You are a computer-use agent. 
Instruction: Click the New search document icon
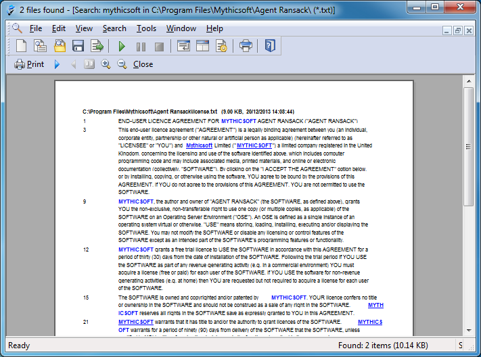(22, 46)
